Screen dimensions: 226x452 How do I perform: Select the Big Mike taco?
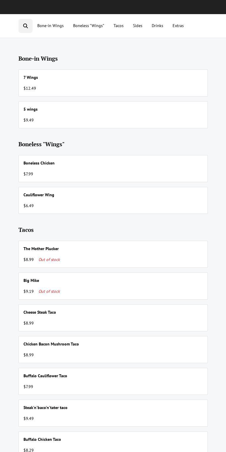tap(113, 286)
